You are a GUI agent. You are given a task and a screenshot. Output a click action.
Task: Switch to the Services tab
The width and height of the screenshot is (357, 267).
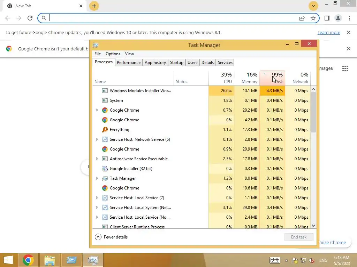click(225, 63)
